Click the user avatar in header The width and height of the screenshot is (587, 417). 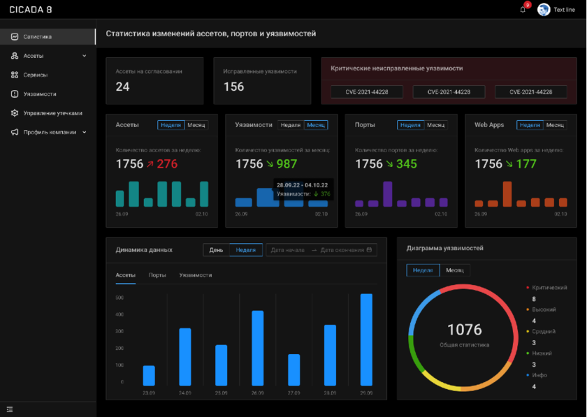point(544,10)
